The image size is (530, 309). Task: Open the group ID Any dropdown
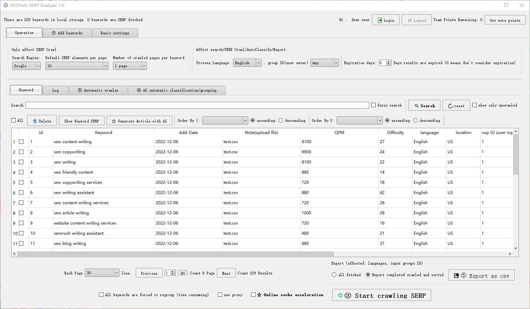[325, 63]
